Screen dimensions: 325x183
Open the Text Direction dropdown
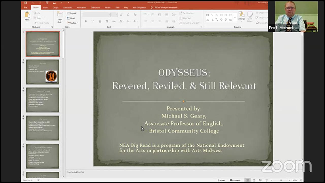click(x=187, y=13)
